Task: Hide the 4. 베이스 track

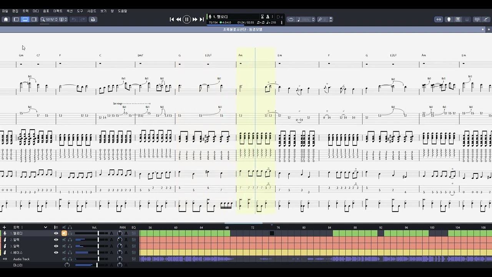Action: point(56,252)
